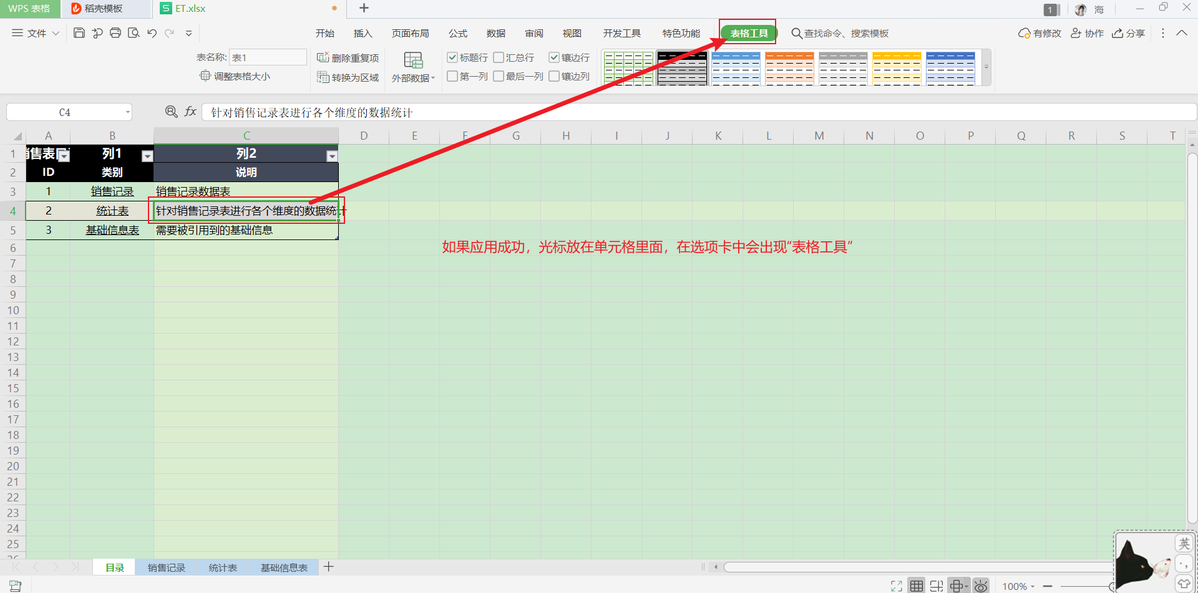This screenshot has height=593, width=1198.
Task: Open filter dropdown on 列1 header
Action: point(147,157)
